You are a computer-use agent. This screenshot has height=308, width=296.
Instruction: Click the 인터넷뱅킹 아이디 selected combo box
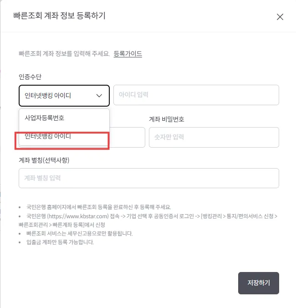[x=64, y=96]
